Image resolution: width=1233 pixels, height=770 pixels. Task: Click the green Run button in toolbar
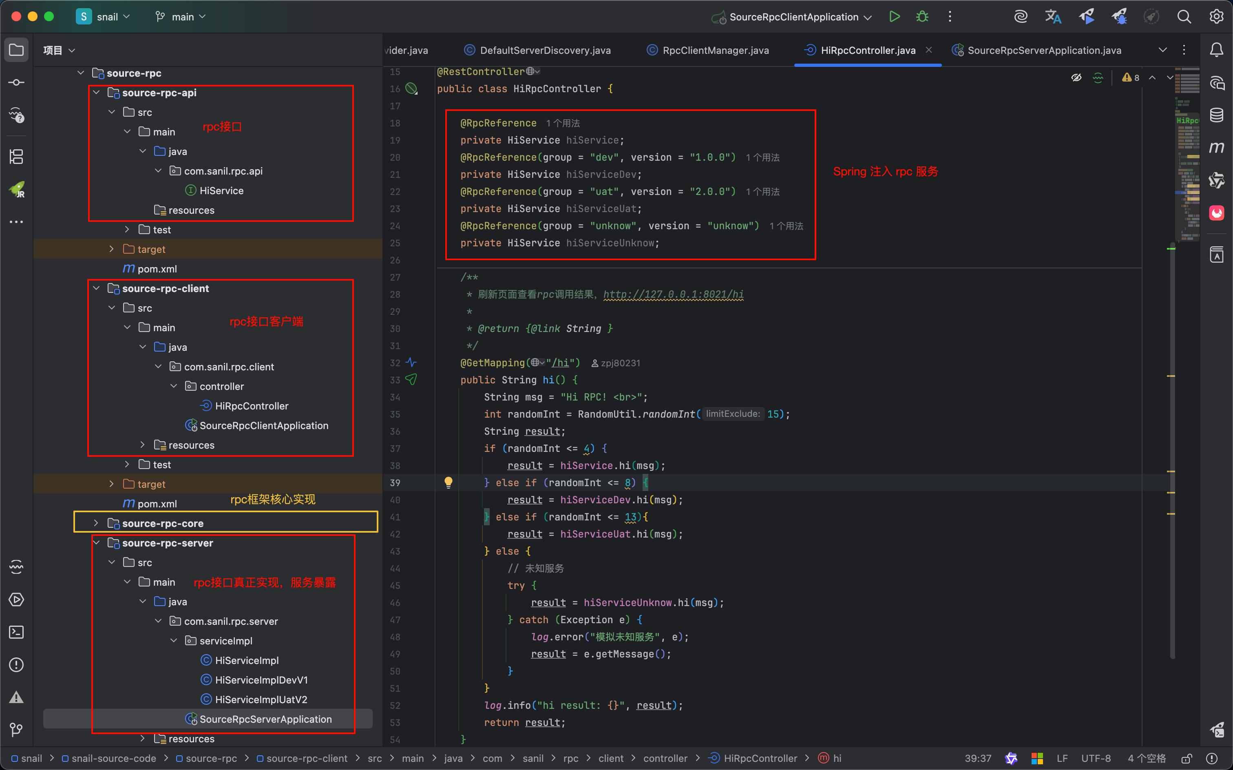click(x=895, y=17)
